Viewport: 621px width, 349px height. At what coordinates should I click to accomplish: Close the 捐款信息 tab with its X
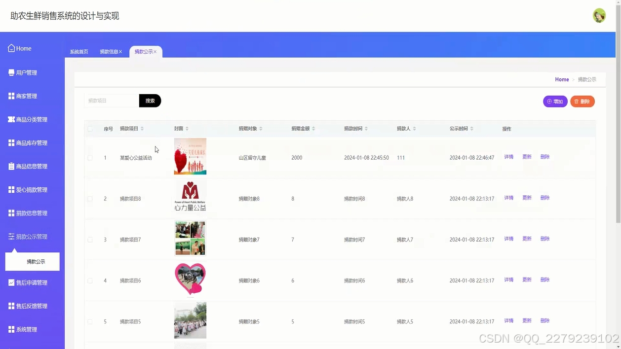[120, 52]
